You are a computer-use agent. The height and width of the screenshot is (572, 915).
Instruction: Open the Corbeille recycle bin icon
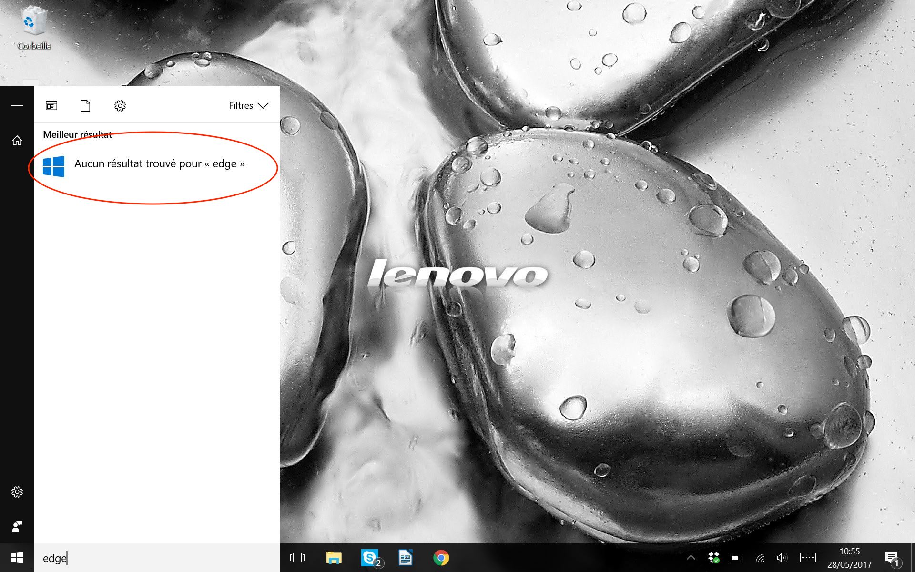click(33, 28)
